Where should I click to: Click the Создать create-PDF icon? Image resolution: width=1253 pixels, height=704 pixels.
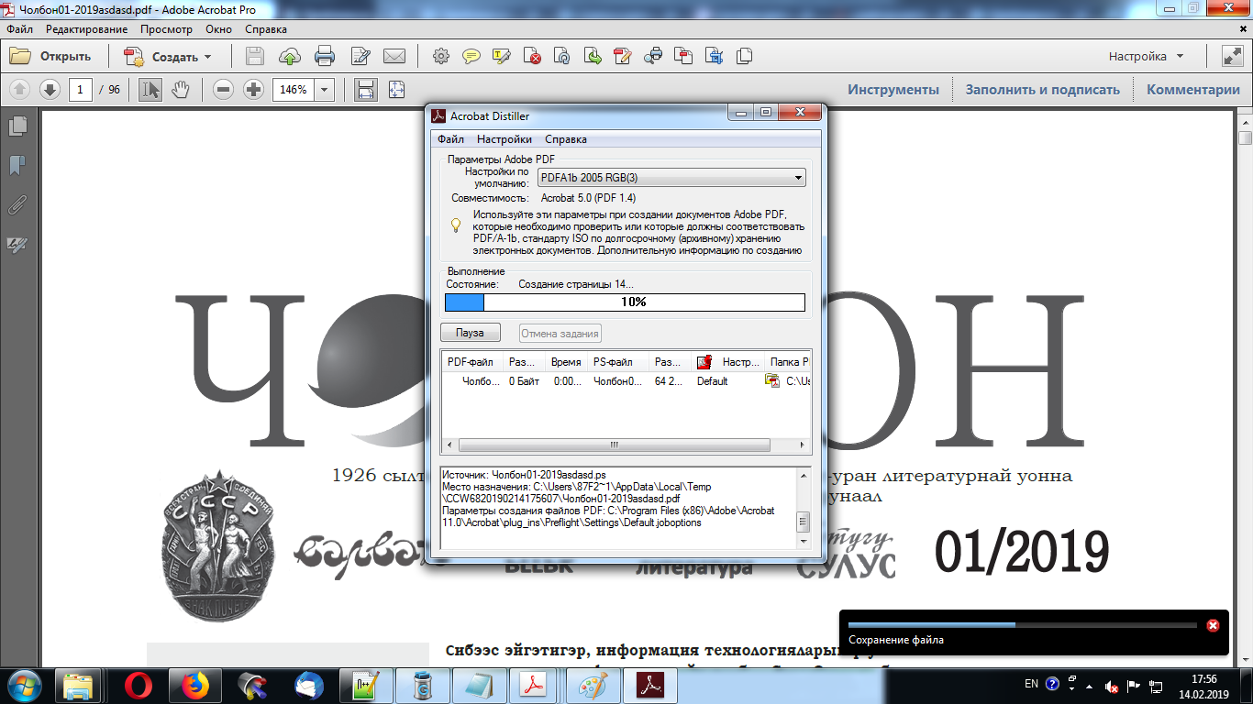pos(134,57)
